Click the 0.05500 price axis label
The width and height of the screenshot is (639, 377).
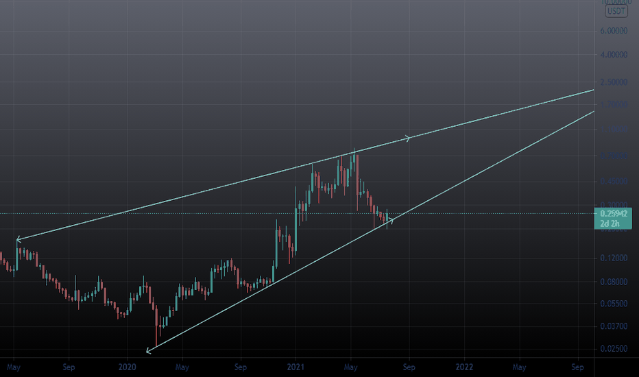pos(614,304)
